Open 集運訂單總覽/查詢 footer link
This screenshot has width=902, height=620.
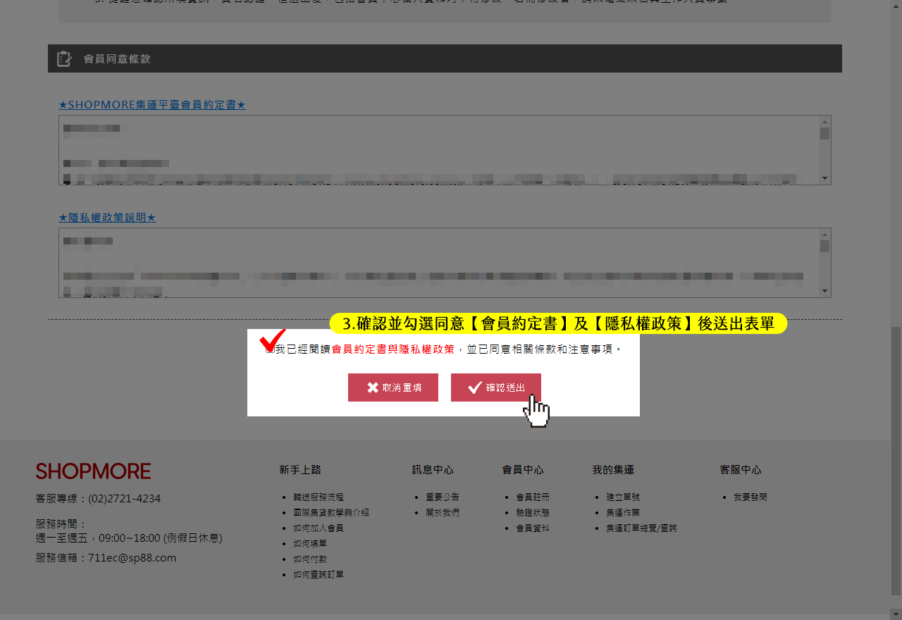click(x=641, y=528)
